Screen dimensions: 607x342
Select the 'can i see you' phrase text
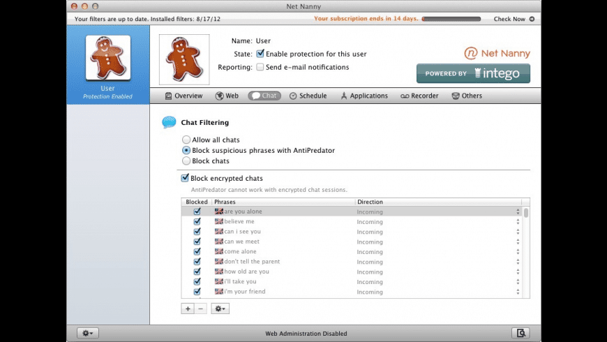(x=242, y=232)
